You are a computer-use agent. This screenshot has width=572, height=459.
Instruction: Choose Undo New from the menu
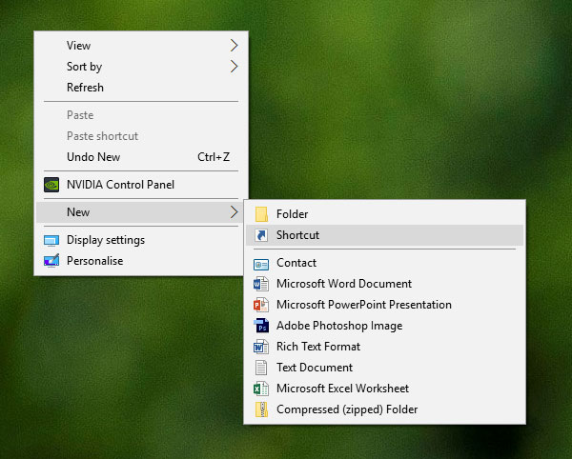pyautogui.click(x=141, y=157)
